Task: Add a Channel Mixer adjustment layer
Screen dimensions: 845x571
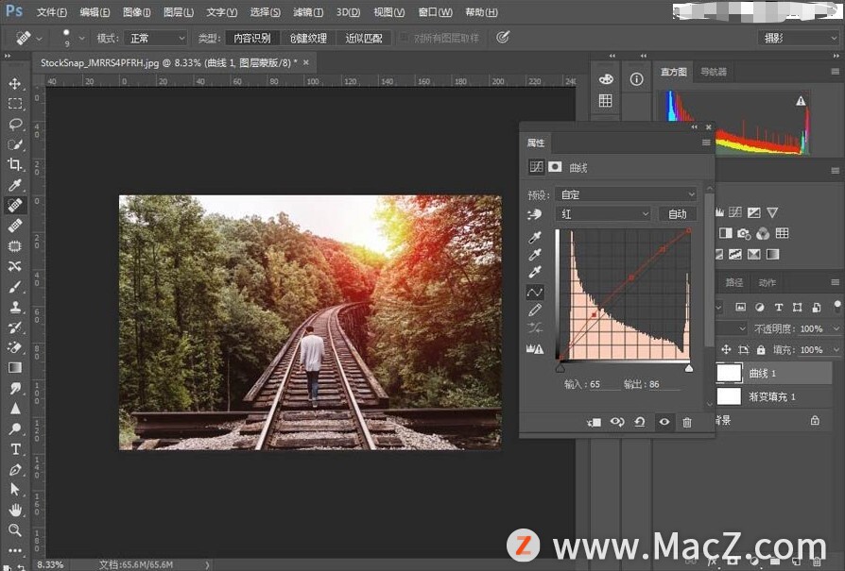Action: tap(763, 233)
